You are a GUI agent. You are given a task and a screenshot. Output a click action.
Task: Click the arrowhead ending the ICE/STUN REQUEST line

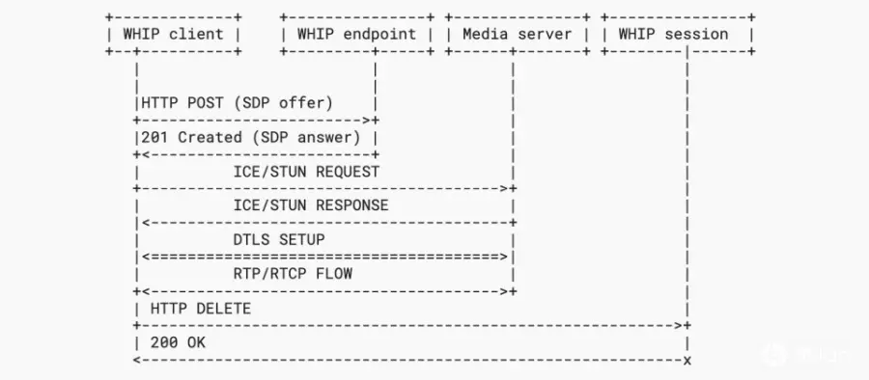[504, 188]
